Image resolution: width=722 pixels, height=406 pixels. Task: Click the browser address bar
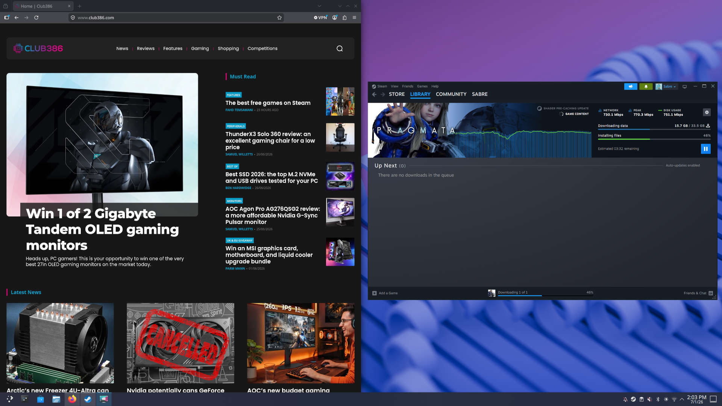tap(176, 18)
